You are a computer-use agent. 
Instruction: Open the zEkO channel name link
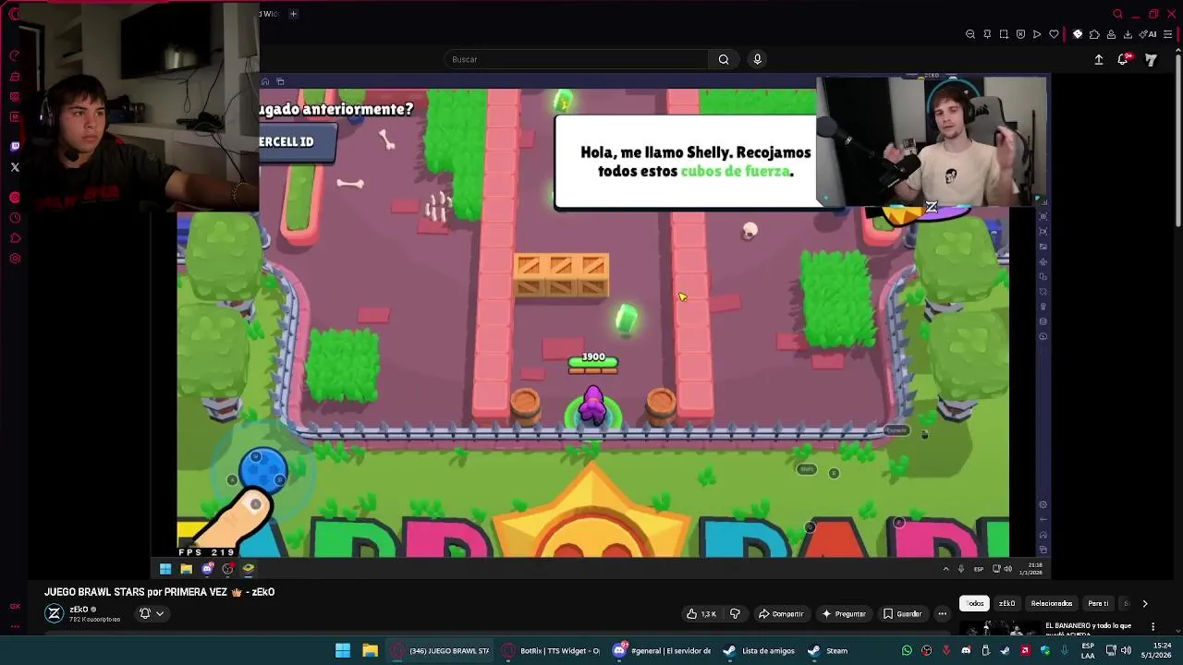tap(79, 610)
